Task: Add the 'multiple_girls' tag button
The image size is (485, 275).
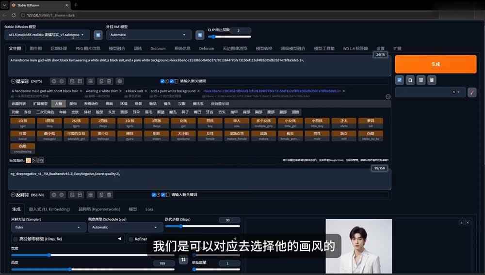Action: click(x=263, y=123)
